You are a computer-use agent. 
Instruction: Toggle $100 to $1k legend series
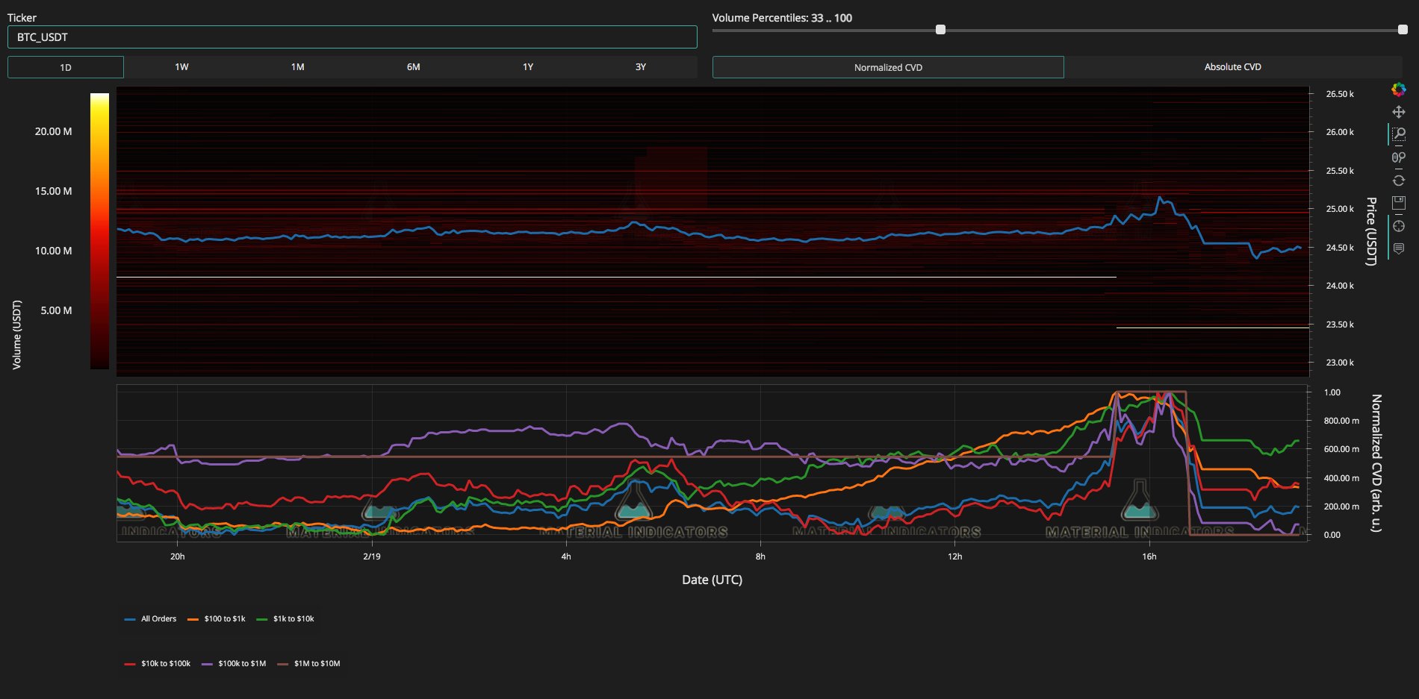pyautogui.click(x=216, y=618)
